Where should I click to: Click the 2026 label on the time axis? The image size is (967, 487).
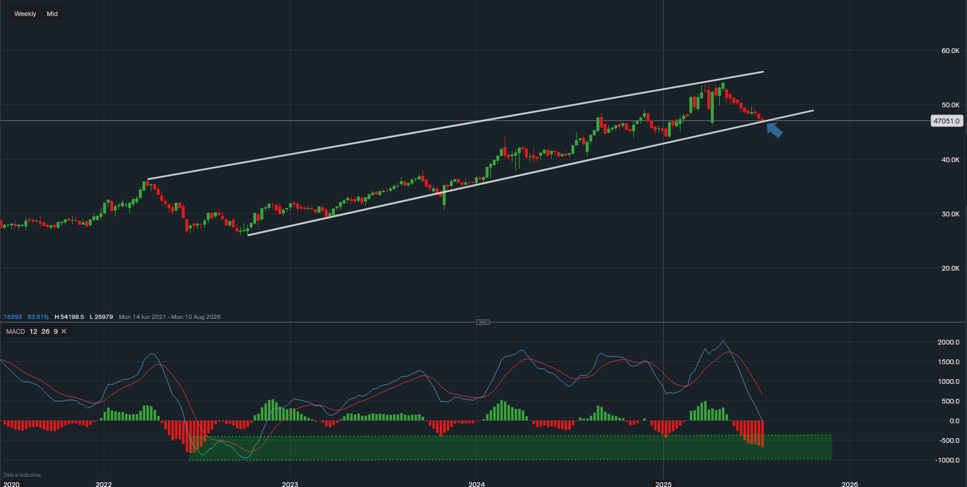coord(849,484)
